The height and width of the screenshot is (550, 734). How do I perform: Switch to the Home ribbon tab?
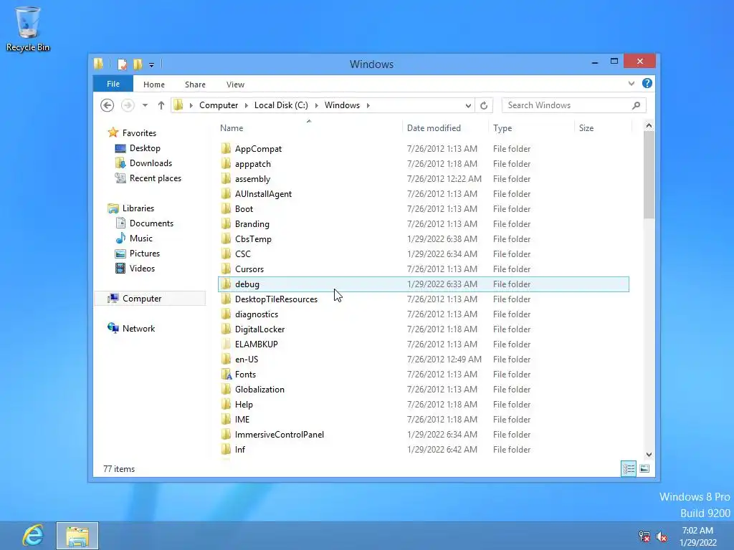(x=154, y=85)
